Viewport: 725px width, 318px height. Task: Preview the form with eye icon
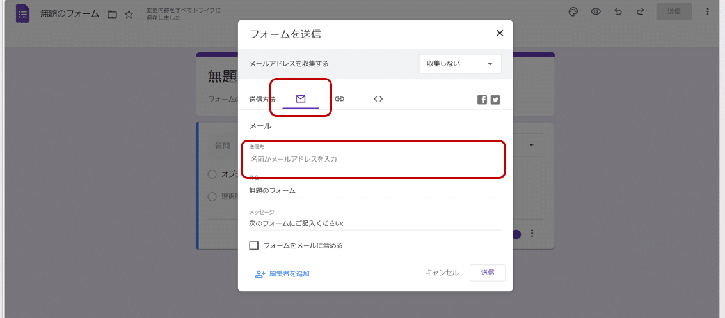coord(596,11)
